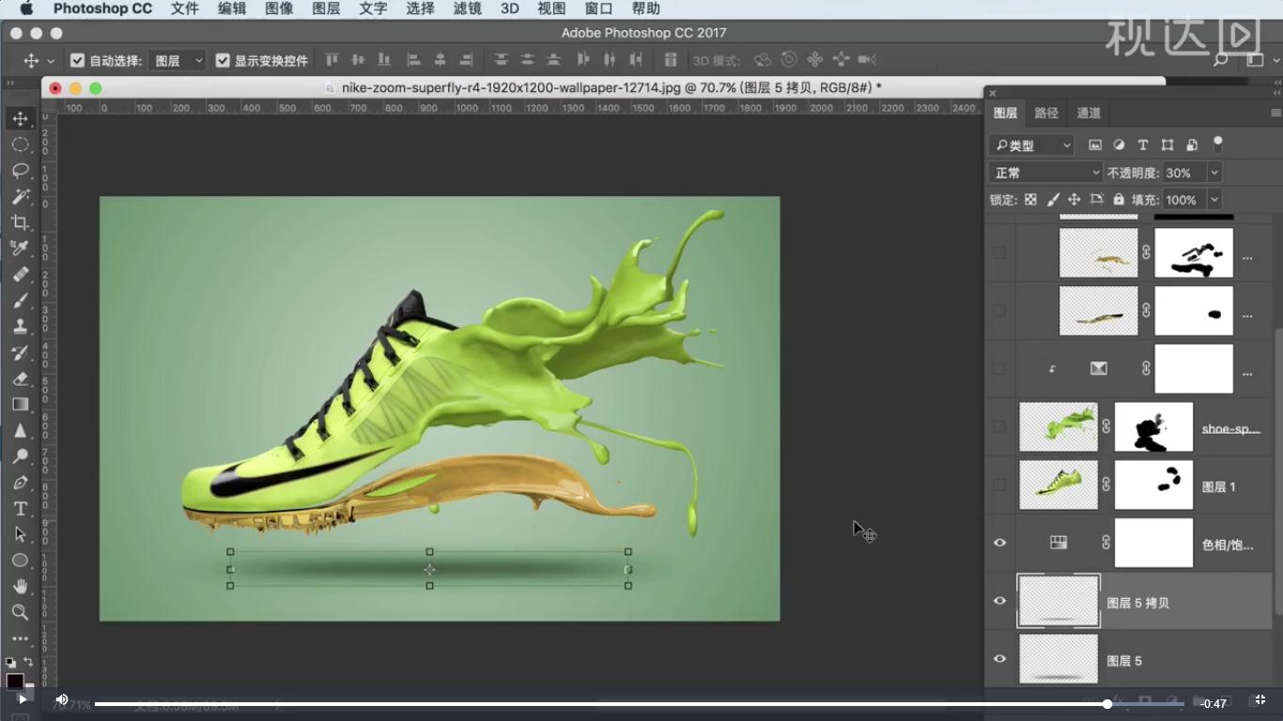Select the Sharpen tool
The image size is (1283, 721).
[x=20, y=431]
